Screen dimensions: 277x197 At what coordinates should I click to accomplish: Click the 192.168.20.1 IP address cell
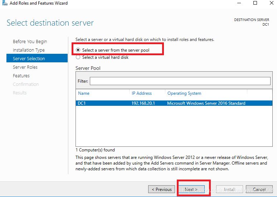(143, 103)
